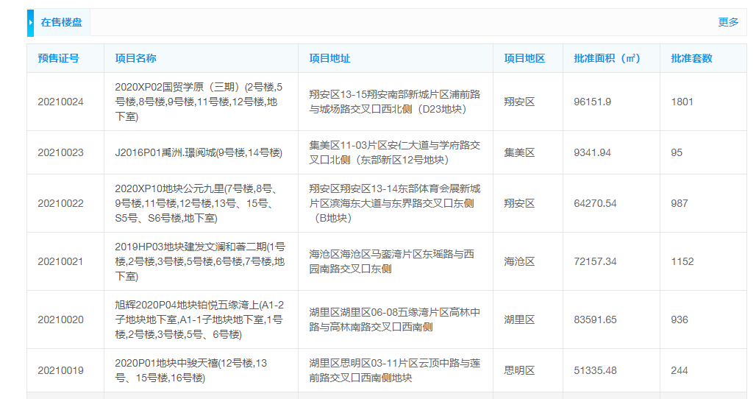Open project 2020P01地块中骏天禧
The height and width of the screenshot is (399, 756).
pyautogui.click(x=191, y=370)
